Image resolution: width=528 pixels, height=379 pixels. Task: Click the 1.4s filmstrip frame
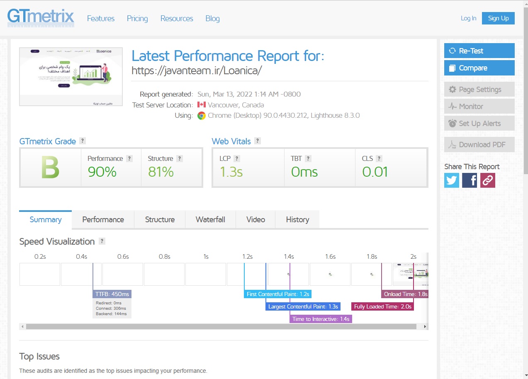[x=289, y=274]
